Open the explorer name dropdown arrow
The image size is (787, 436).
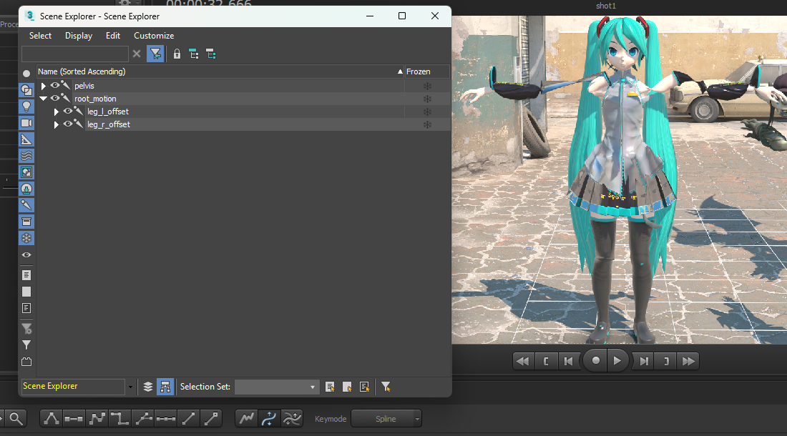[130, 387]
